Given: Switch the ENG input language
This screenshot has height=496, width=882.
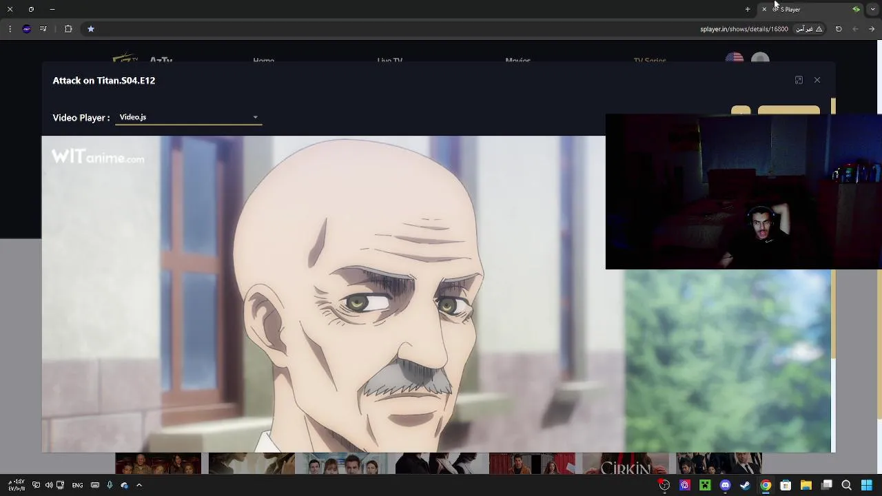Looking at the screenshot, I should coord(77,485).
